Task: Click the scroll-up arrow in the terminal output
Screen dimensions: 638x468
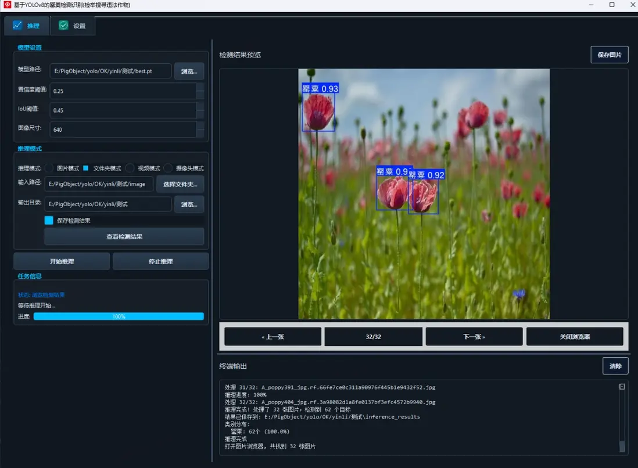Action: pyautogui.click(x=622, y=387)
